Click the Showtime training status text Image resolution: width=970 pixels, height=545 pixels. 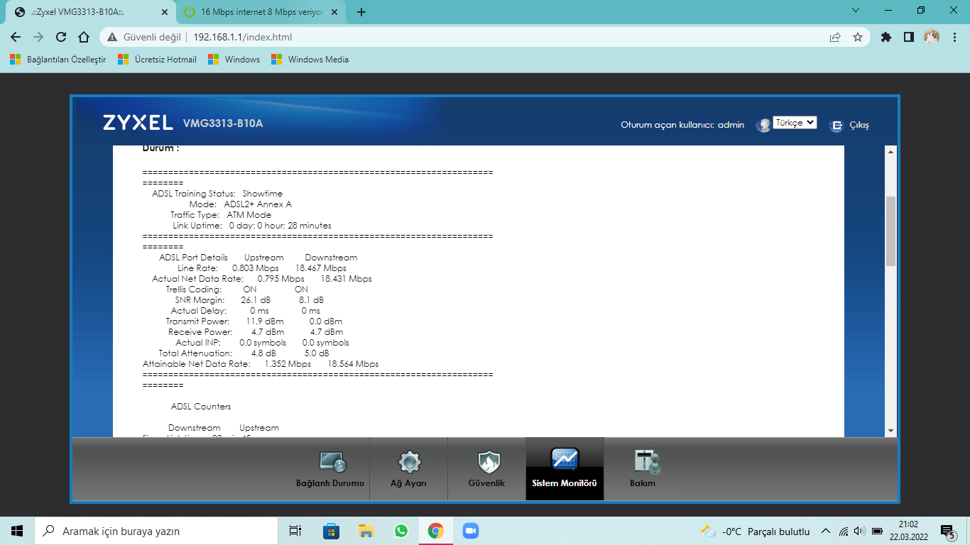coord(262,194)
